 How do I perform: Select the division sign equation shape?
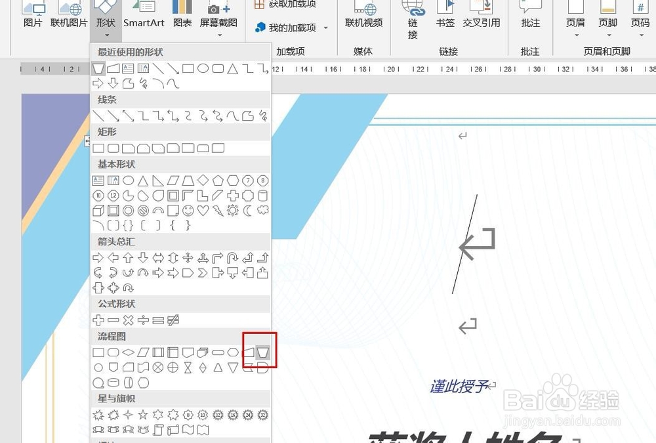pyautogui.click(x=143, y=320)
